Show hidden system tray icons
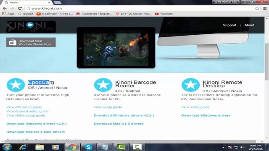Image resolution: width=269 pixels, height=151 pixels. click(x=223, y=147)
